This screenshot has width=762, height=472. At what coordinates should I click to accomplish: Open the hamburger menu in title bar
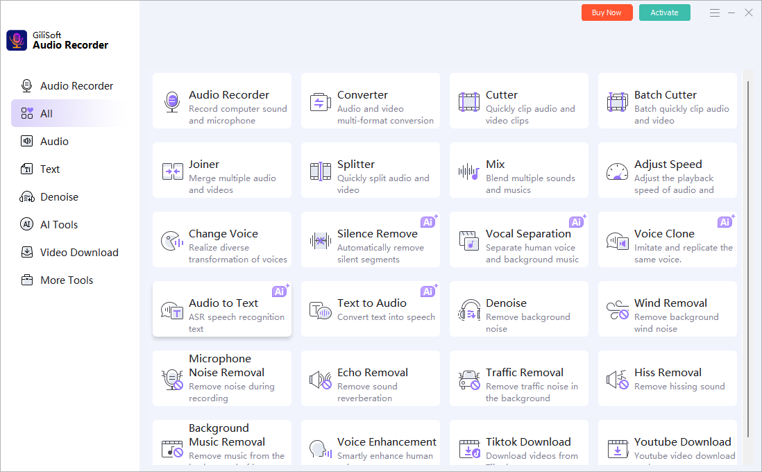click(x=715, y=12)
